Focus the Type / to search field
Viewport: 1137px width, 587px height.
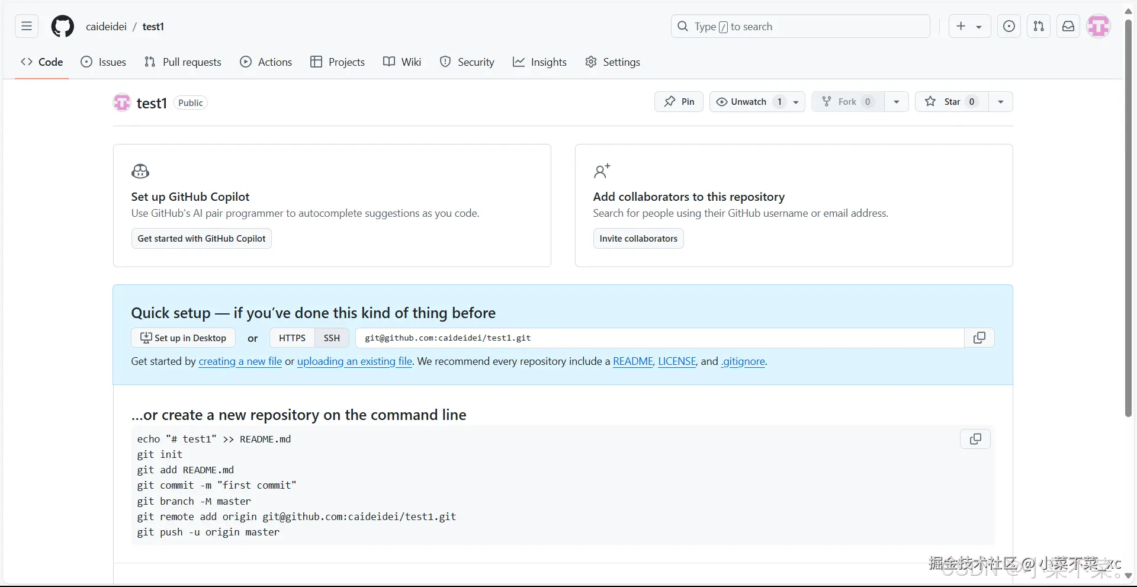[x=801, y=26]
